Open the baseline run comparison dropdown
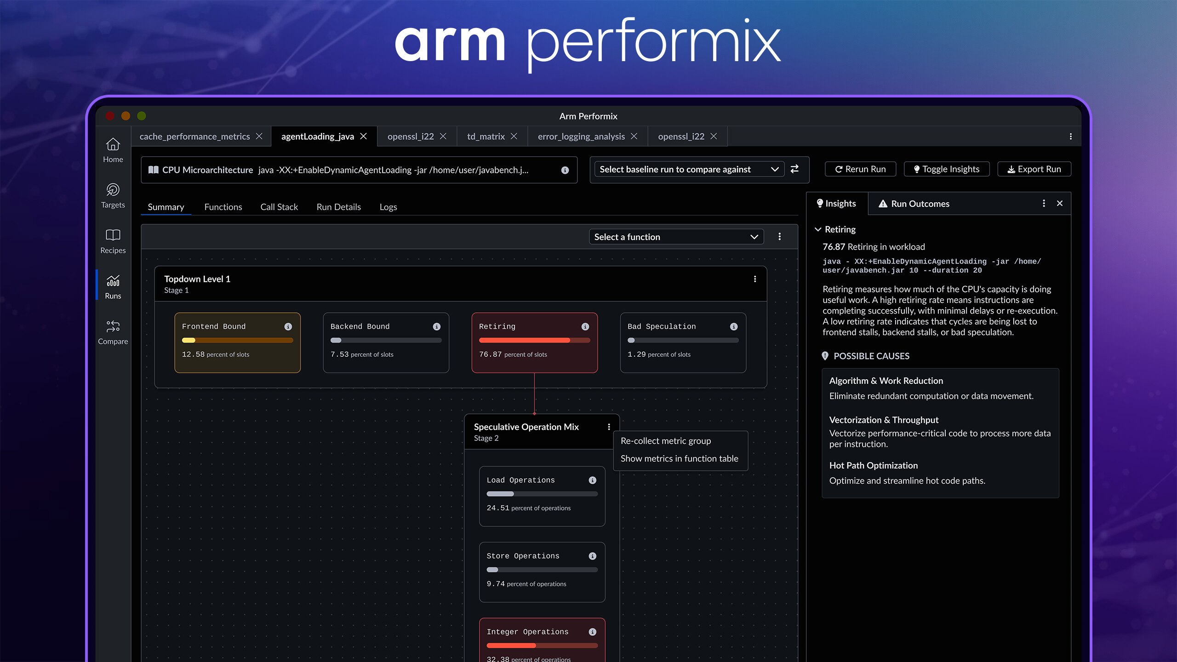The width and height of the screenshot is (1177, 662). pos(689,169)
